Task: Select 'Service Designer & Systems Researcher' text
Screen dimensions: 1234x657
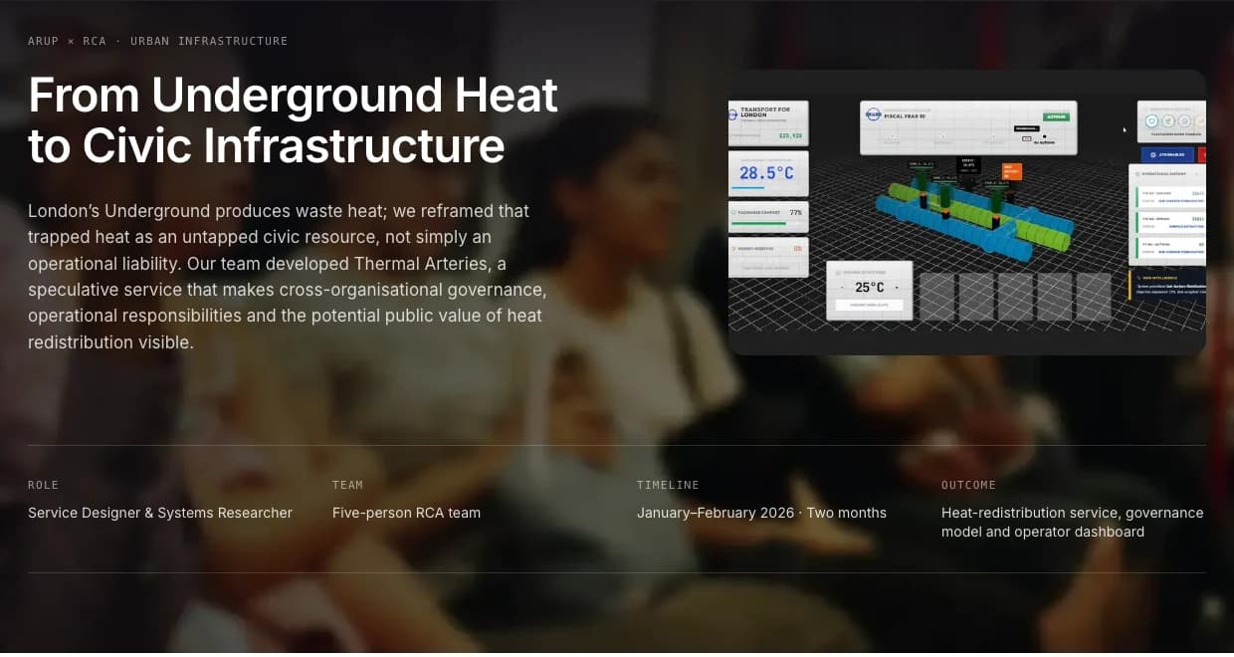Action: click(x=160, y=513)
